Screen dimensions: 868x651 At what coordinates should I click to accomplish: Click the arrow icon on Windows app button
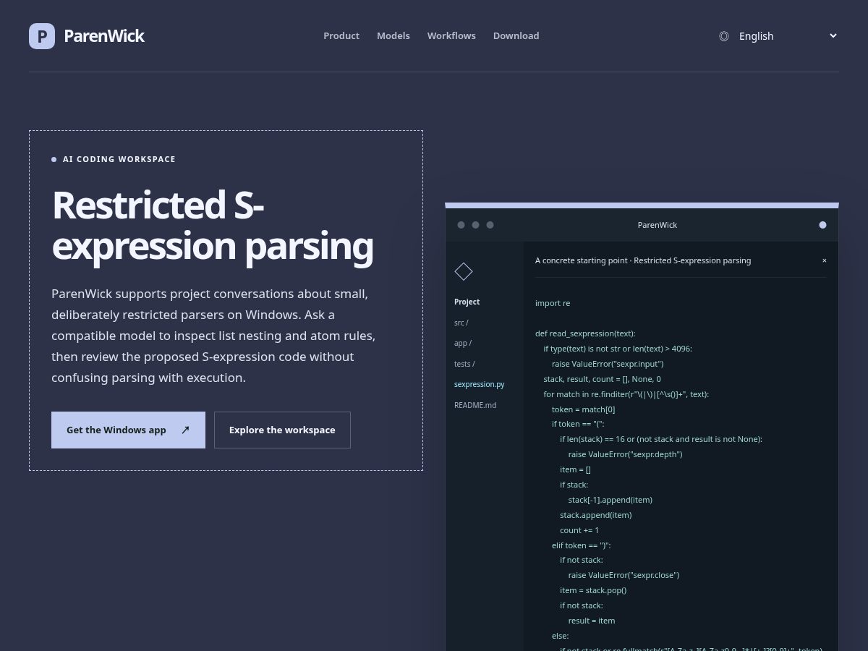(185, 430)
